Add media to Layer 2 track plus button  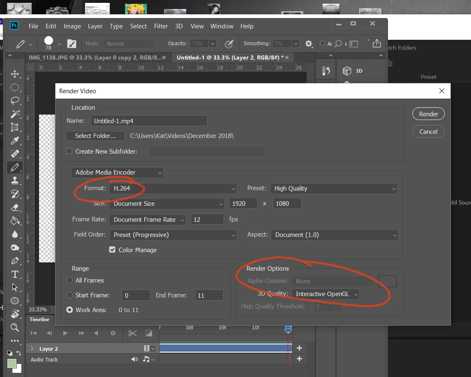pyautogui.click(x=299, y=348)
